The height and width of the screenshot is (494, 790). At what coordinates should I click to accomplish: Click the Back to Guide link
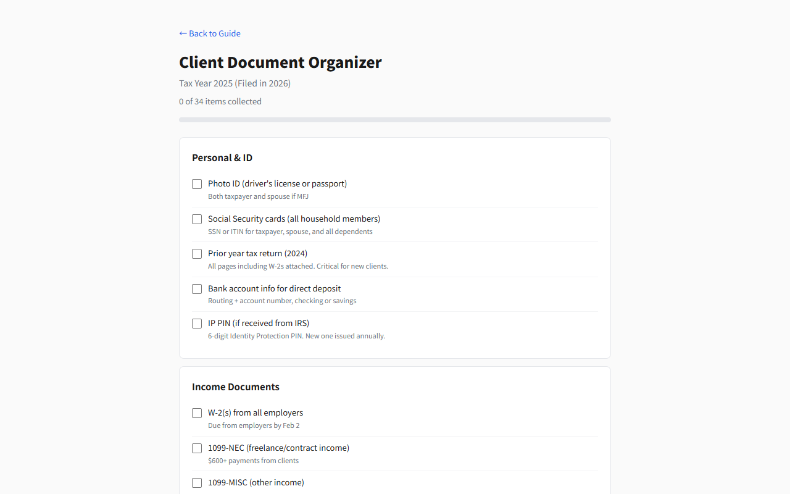pos(210,33)
